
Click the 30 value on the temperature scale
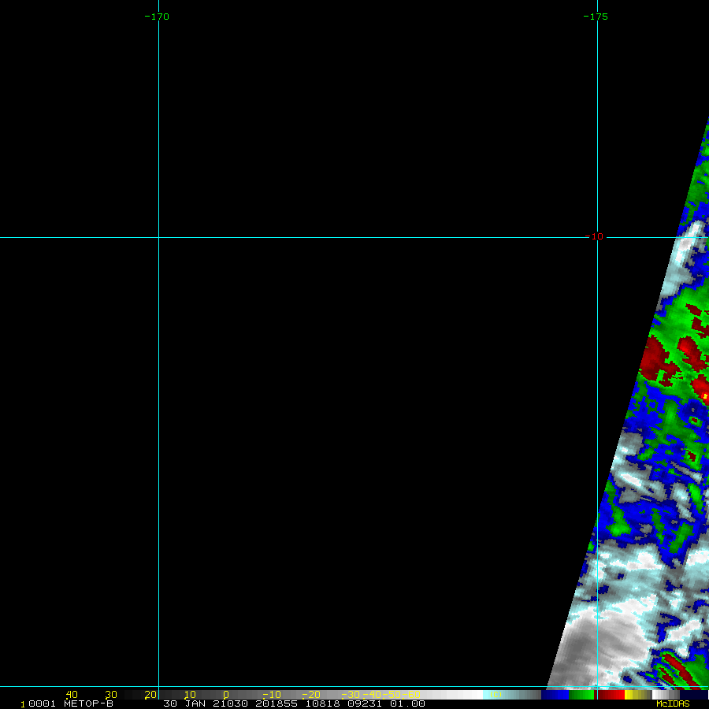[111, 695]
